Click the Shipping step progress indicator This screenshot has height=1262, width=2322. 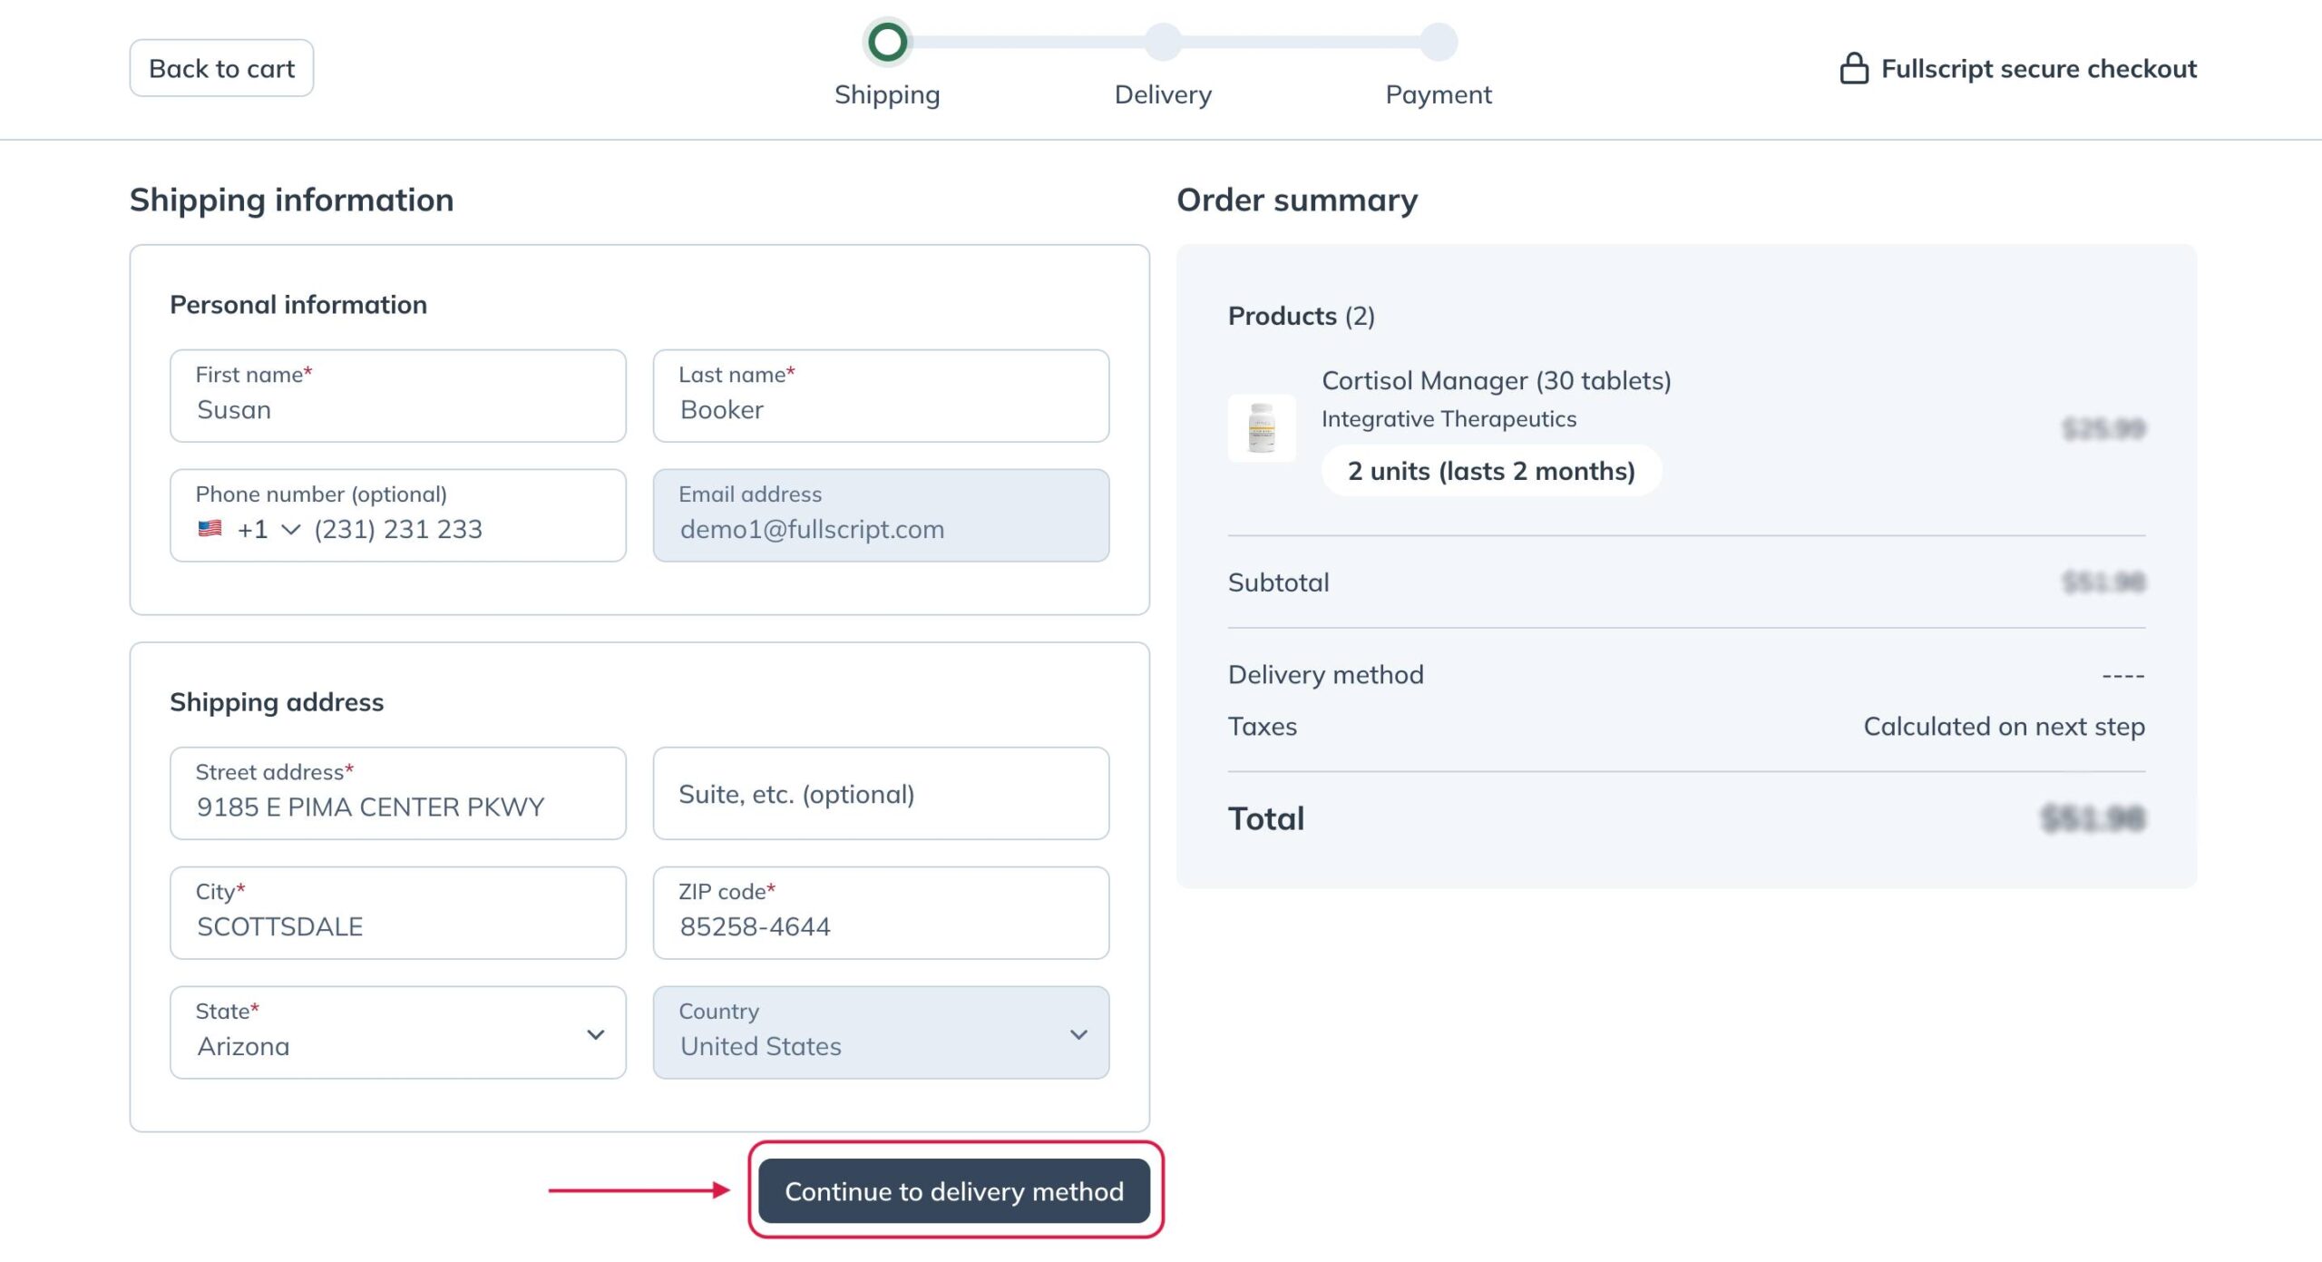click(x=887, y=41)
